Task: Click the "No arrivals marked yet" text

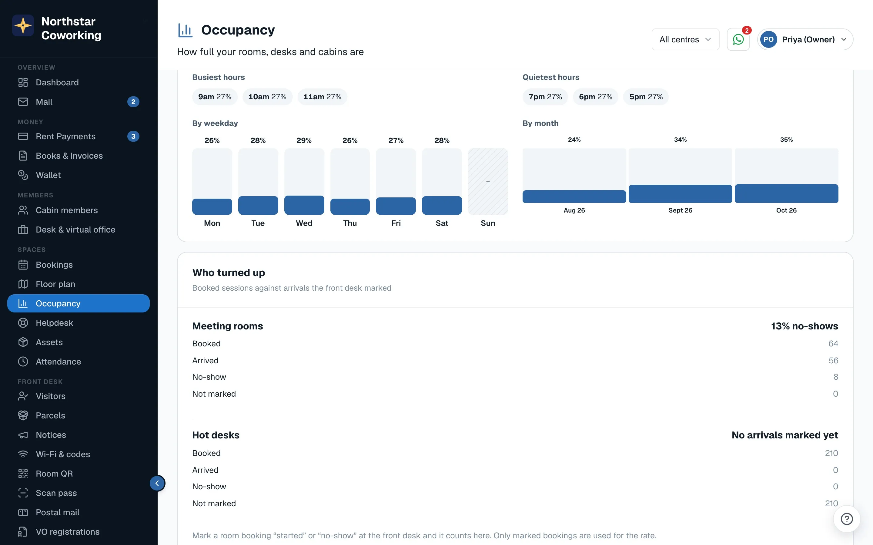Action: [784, 435]
